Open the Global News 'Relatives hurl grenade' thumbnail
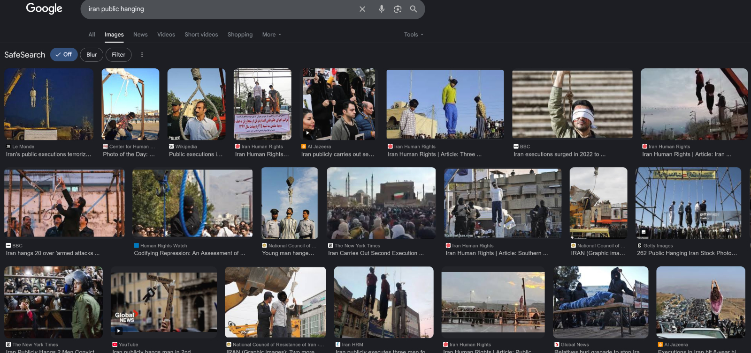This screenshot has height=353, width=751. (601, 302)
